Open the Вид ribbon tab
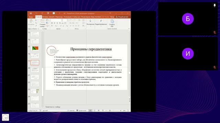The image size is (220, 123). [x=92, y=17]
